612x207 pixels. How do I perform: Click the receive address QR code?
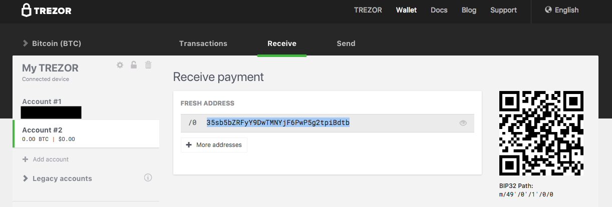[x=541, y=133]
